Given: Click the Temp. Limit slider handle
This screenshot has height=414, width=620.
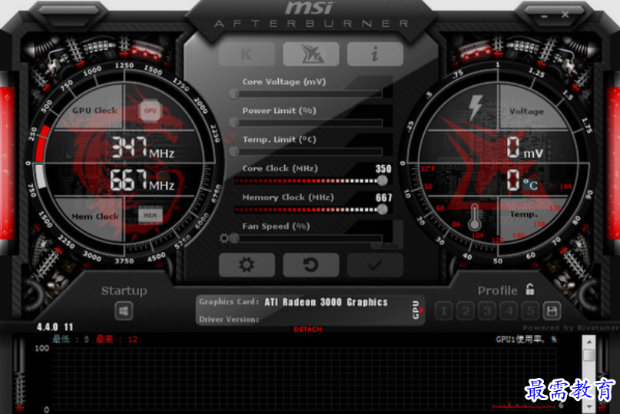Looking at the screenshot, I should click(234, 151).
